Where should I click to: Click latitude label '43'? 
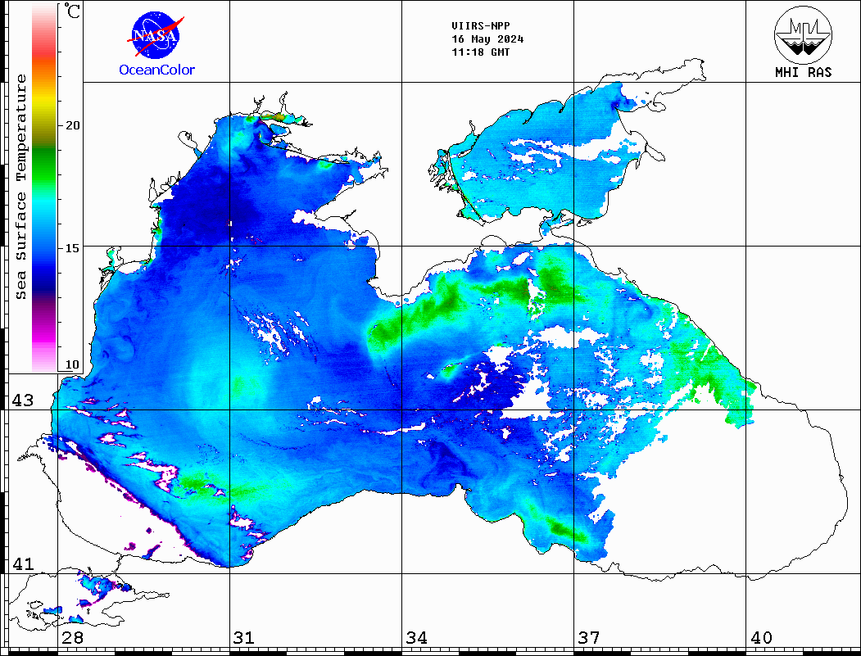[23, 400]
